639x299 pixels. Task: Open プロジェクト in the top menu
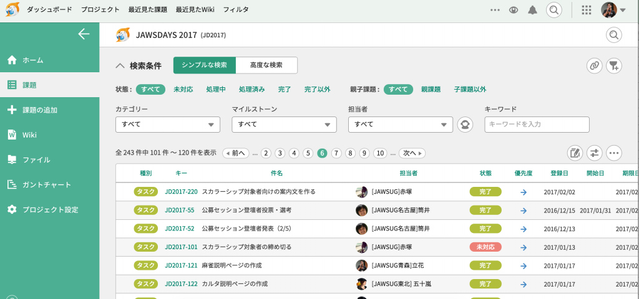click(100, 10)
